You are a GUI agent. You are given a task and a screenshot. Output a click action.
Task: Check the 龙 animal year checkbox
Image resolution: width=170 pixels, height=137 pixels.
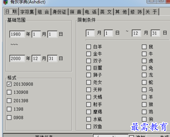[x=144, y=75]
